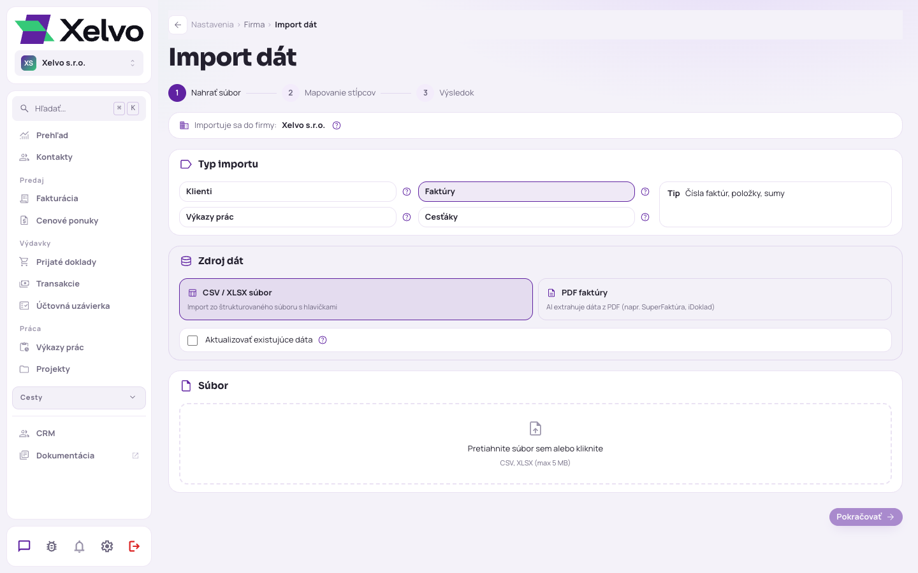918x573 pixels.
Task: Open company switcher Xelvo s.r.o.
Action: pos(79,63)
